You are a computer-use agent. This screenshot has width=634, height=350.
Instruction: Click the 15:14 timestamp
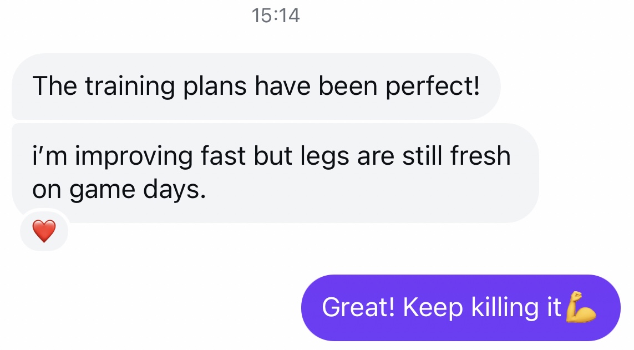point(276,16)
